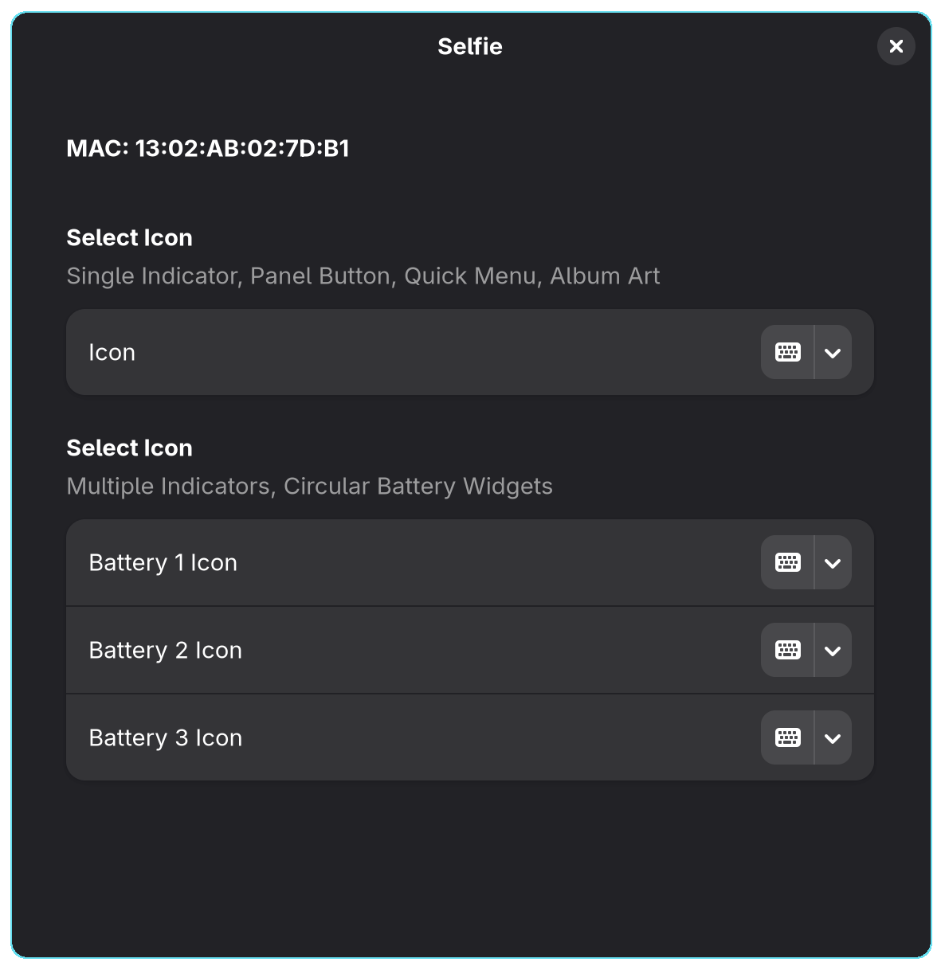Click keyboard icon beside Battery 3 Icon
Image resolution: width=941 pixels, height=970 pixels.
point(787,737)
